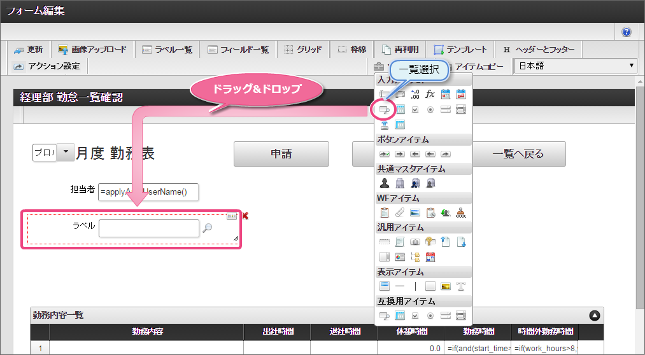Select the page with down arrow item

click(461, 242)
